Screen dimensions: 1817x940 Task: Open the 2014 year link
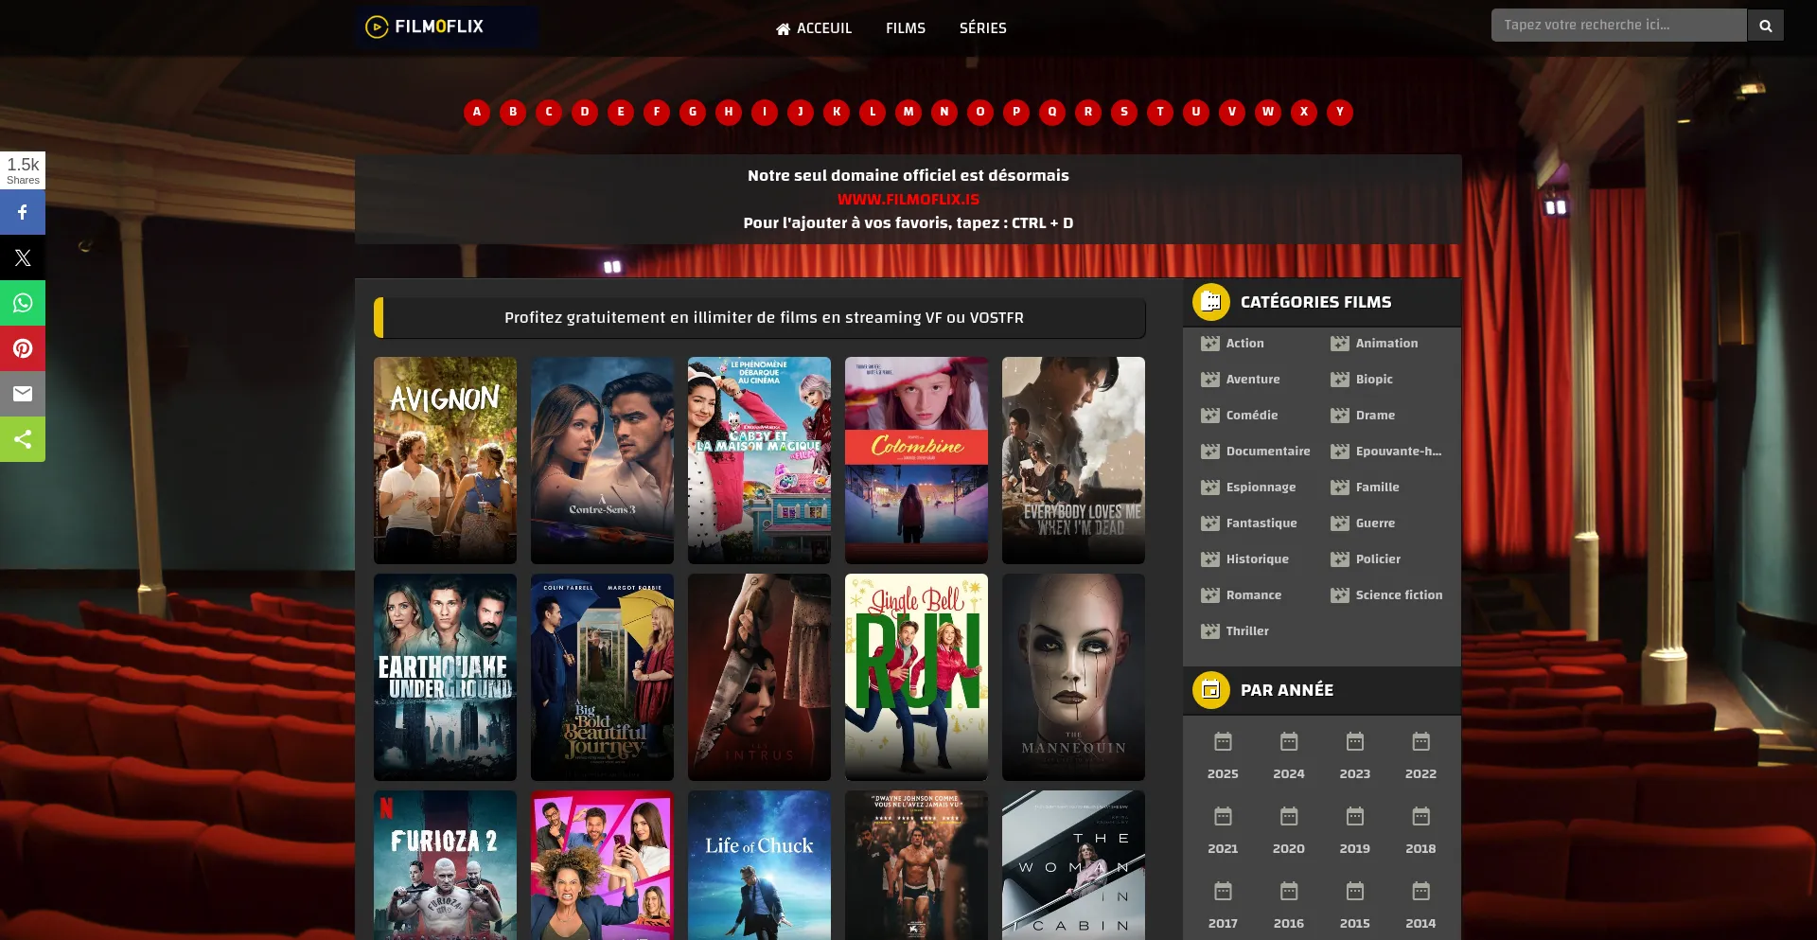pyautogui.click(x=1420, y=923)
